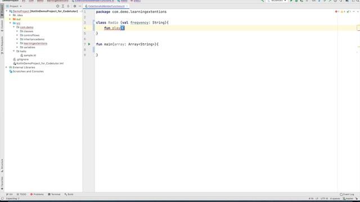Click the locate/select opened file icon in Project panel
This screenshot has width=360, height=202.
coord(57,6)
